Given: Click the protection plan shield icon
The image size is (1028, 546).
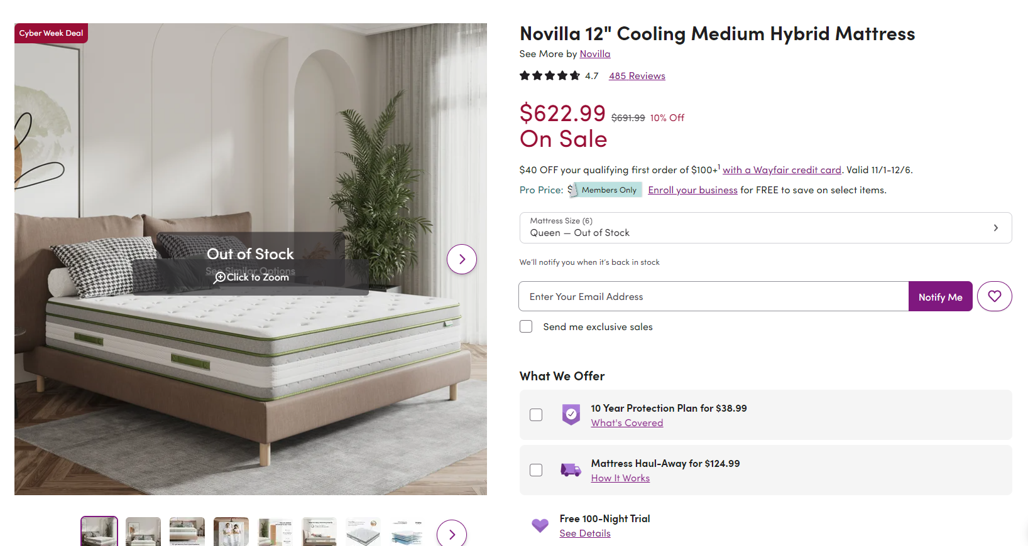Looking at the screenshot, I should pyautogui.click(x=571, y=414).
